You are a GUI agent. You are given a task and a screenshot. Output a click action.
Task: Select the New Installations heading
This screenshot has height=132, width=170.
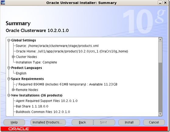[x=37, y=95]
